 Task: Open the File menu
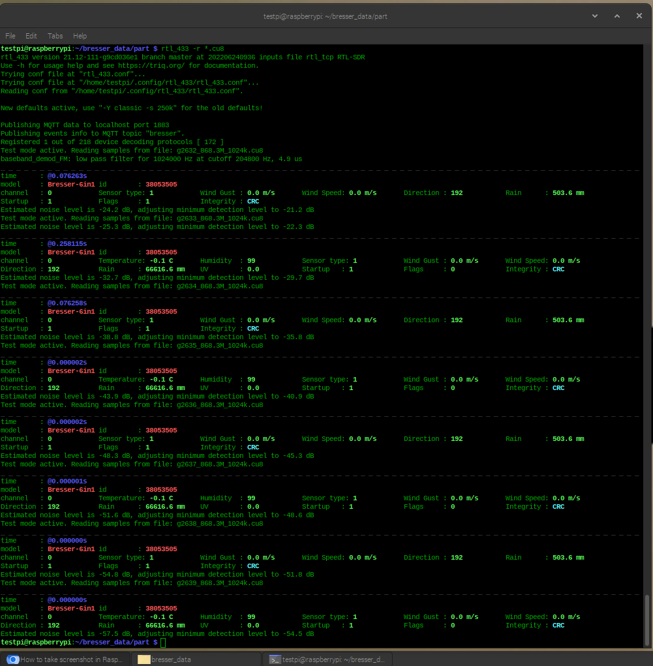tap(10, 36)
